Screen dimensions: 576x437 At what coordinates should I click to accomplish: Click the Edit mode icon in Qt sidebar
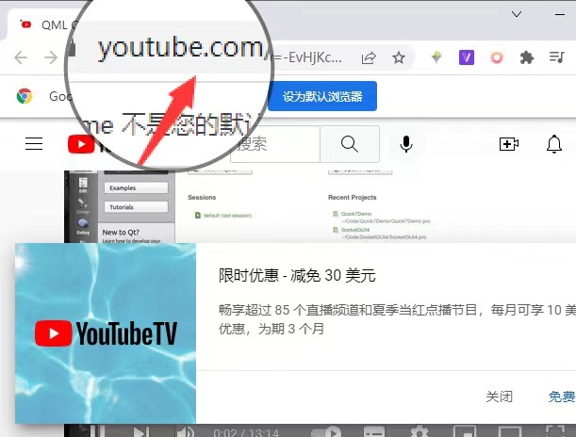point(83,185)
